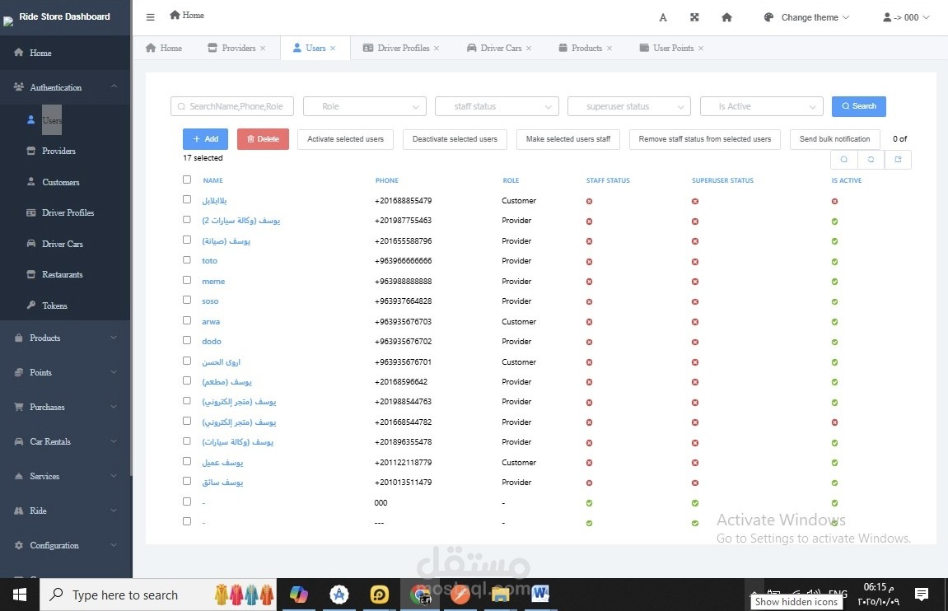Close the Products tab X

tap(609, 49)
